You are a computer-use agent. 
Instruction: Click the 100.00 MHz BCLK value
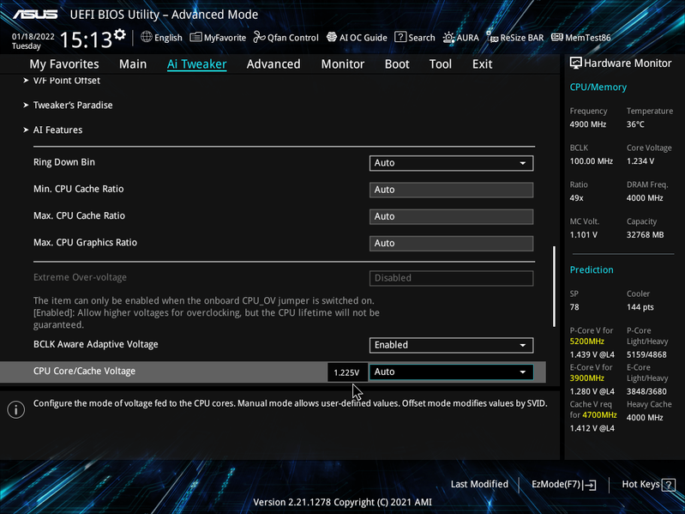point(591,160)
